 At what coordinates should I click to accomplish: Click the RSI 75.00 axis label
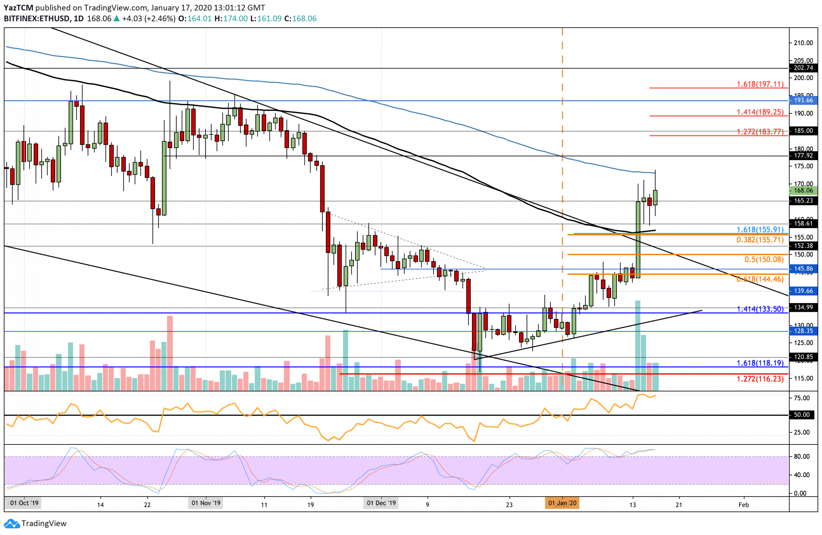click(802, 398)
